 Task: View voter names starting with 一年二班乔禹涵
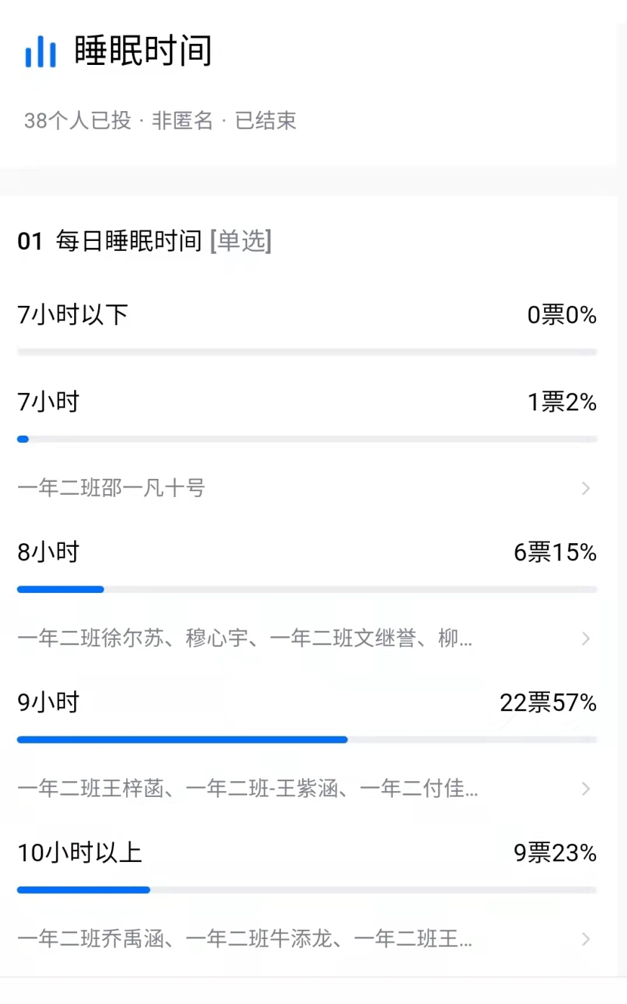[245, 938]
